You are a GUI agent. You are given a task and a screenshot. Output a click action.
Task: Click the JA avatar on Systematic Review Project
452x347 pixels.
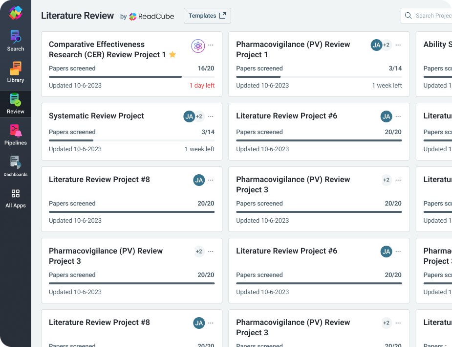pyautogui.click(x=189, y=116)
